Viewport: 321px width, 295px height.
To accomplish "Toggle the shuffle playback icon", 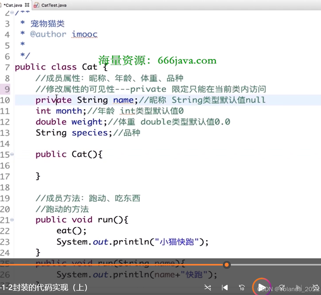I will [x=208, y=288].
